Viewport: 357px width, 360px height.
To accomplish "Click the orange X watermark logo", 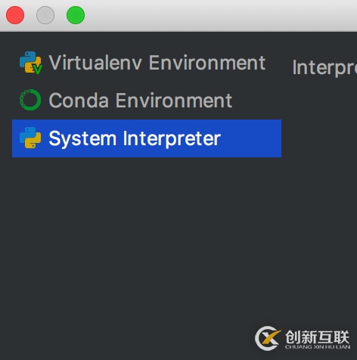I will (268, 338).
